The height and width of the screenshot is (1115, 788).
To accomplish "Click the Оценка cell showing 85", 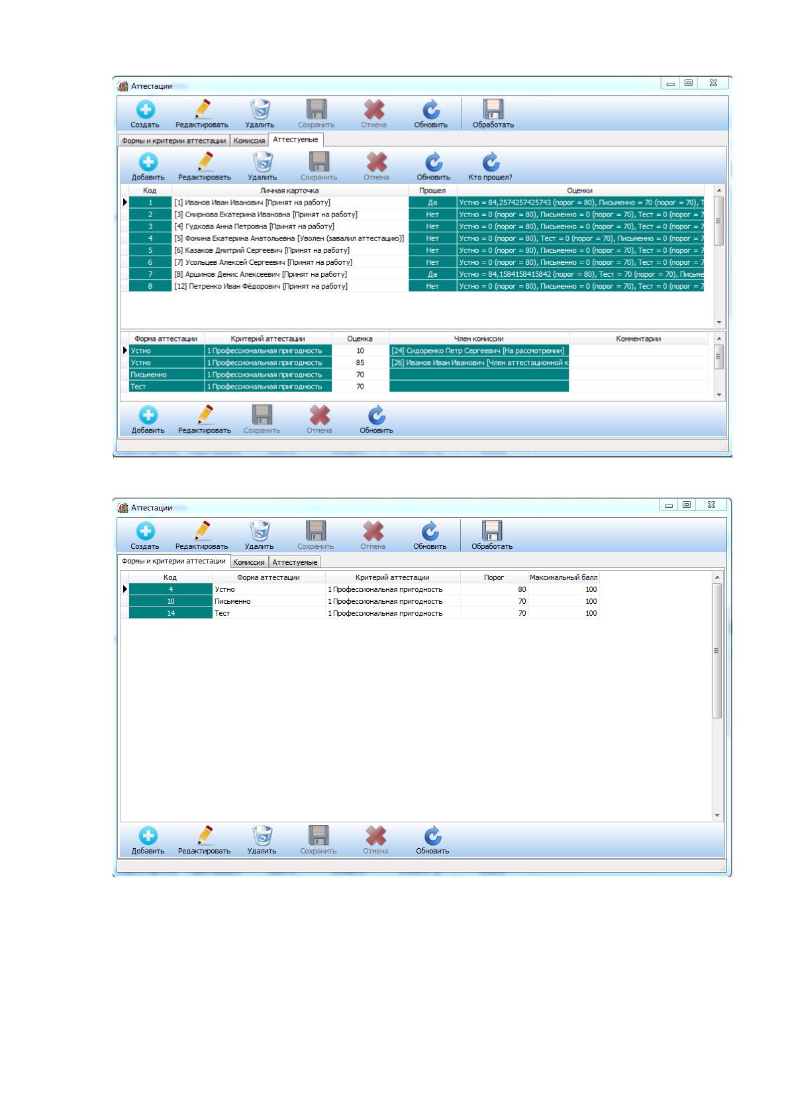I will pos(360,363).
